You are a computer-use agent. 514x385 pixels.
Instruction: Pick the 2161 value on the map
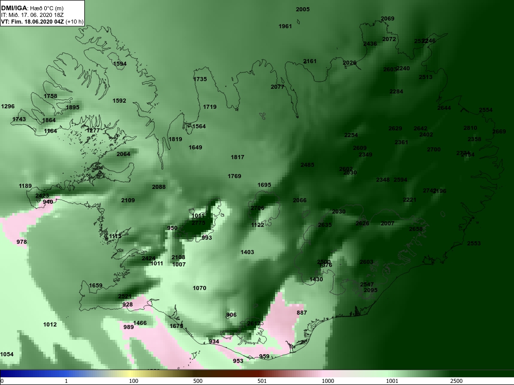tap(310, 61)
